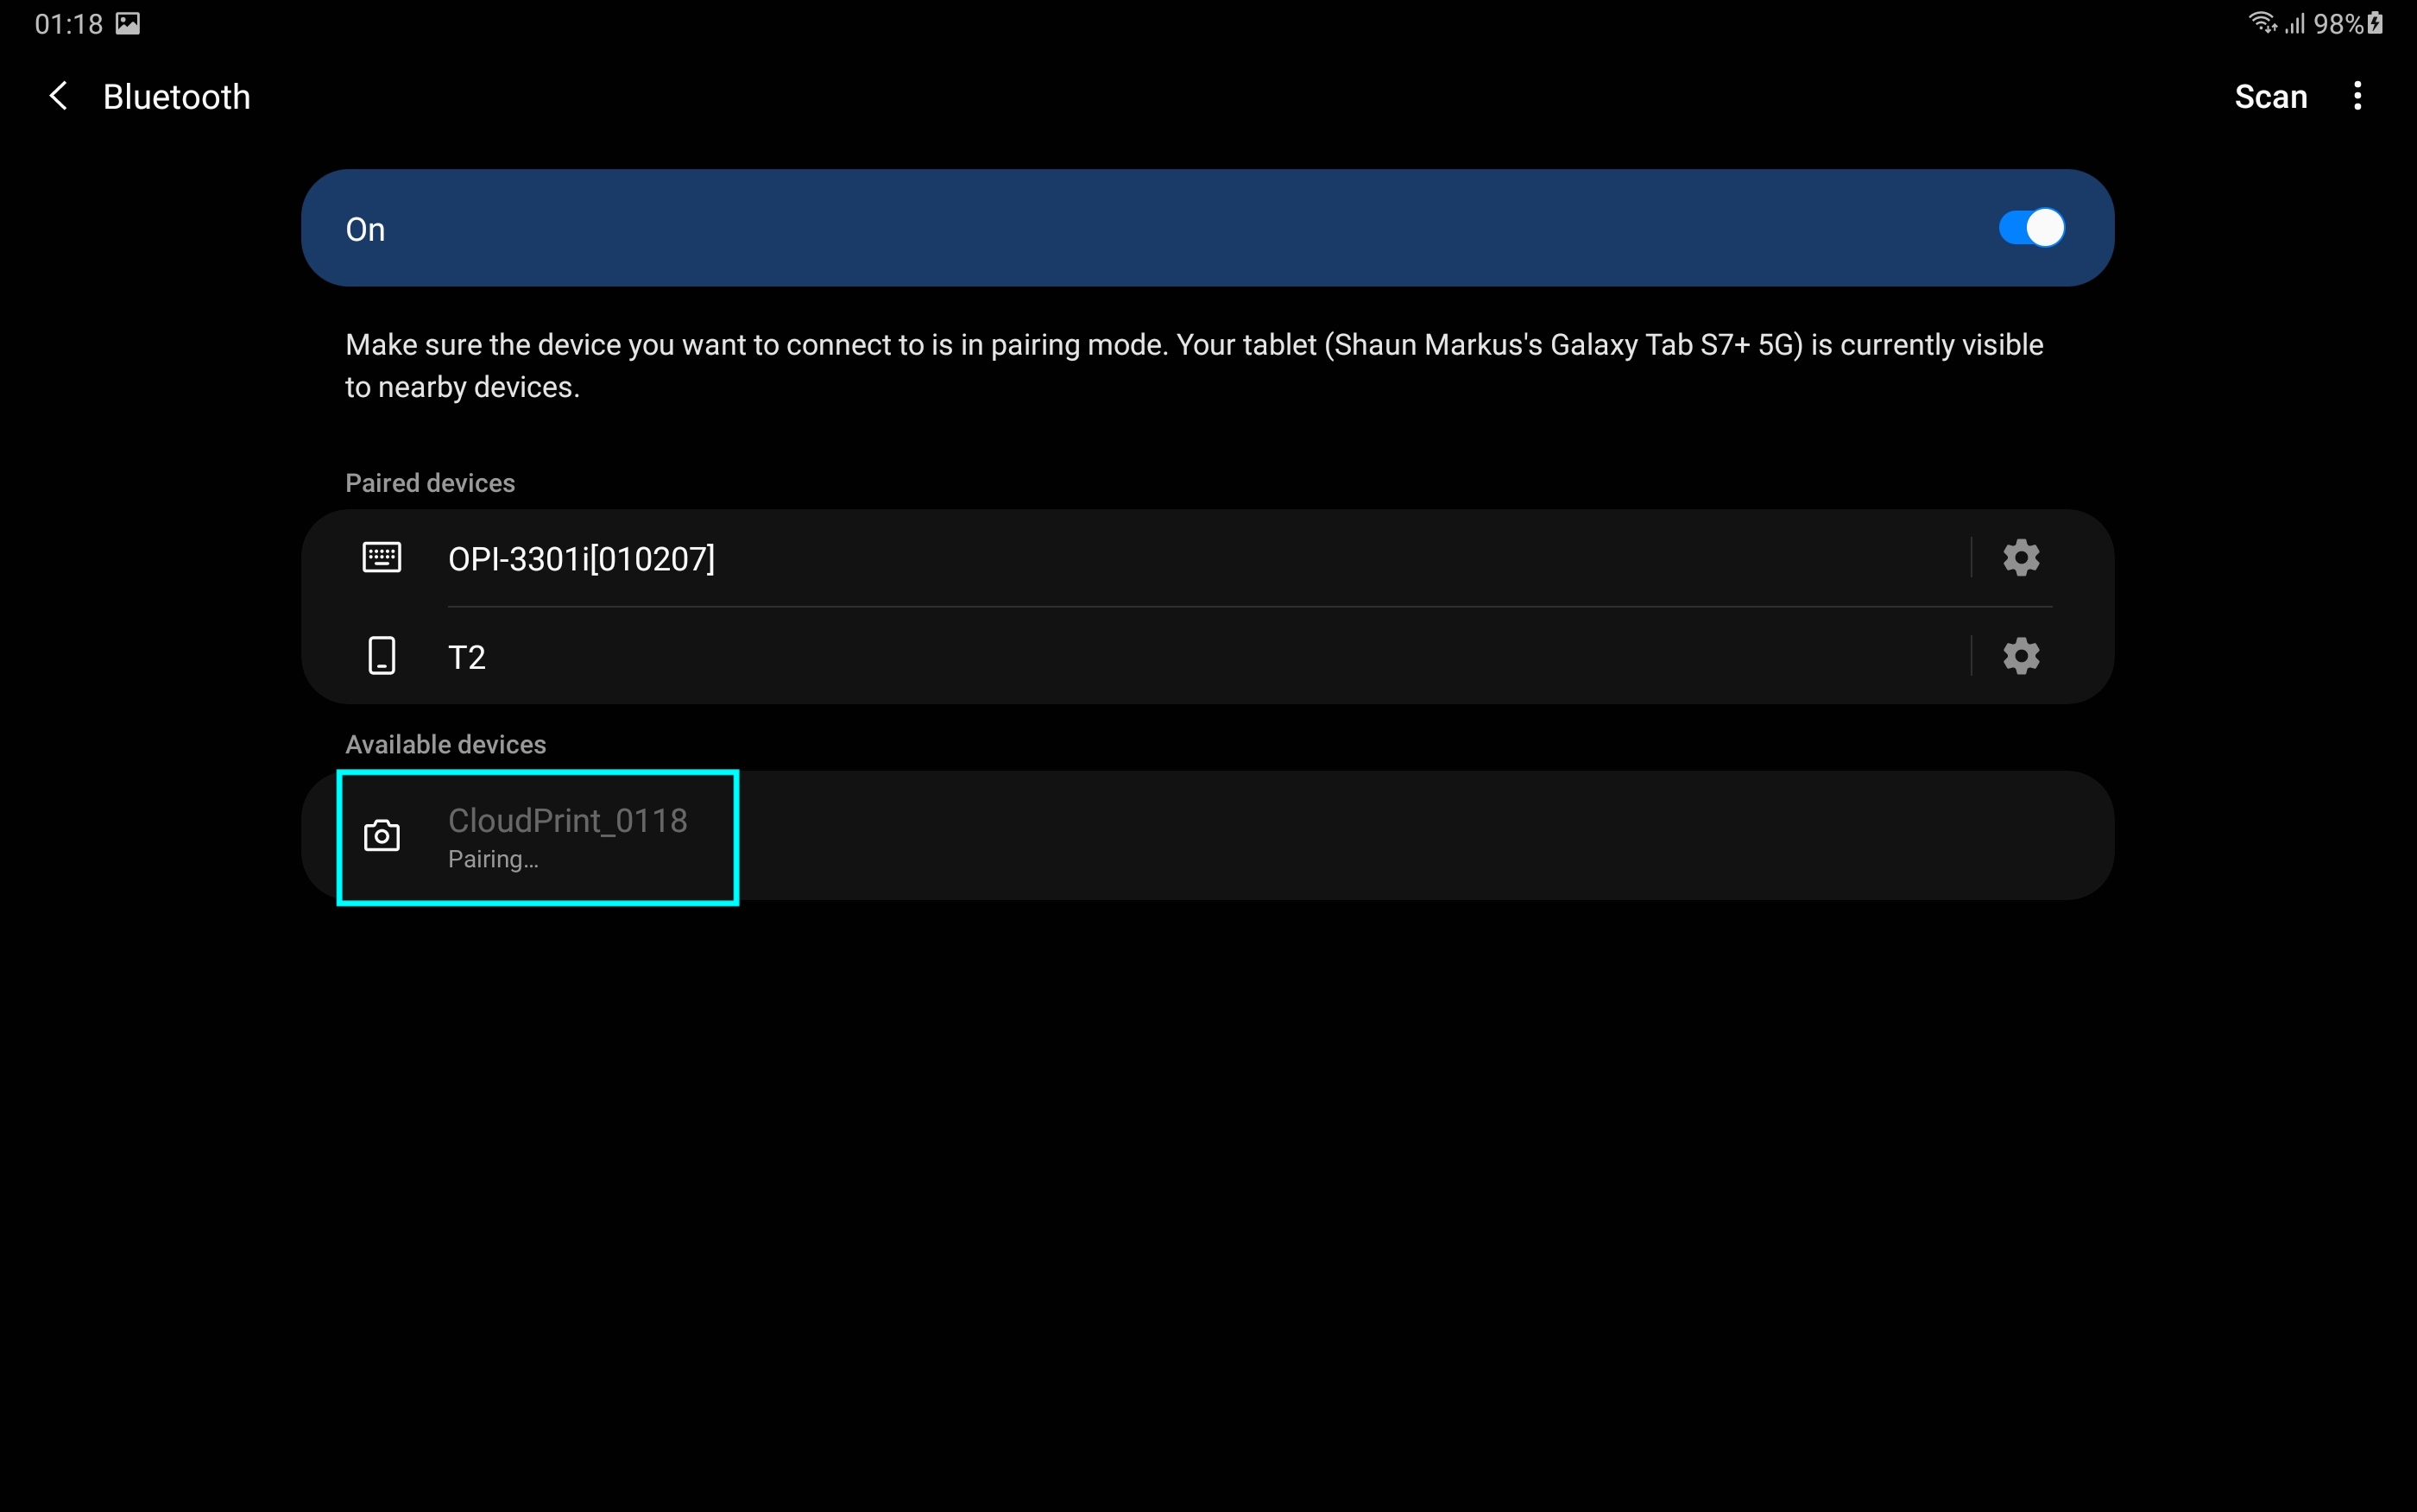Tap the keyboard icon for OPI-3301i
The width and height of the screenshot is (2417, 1512).
[x=381, y=558]
